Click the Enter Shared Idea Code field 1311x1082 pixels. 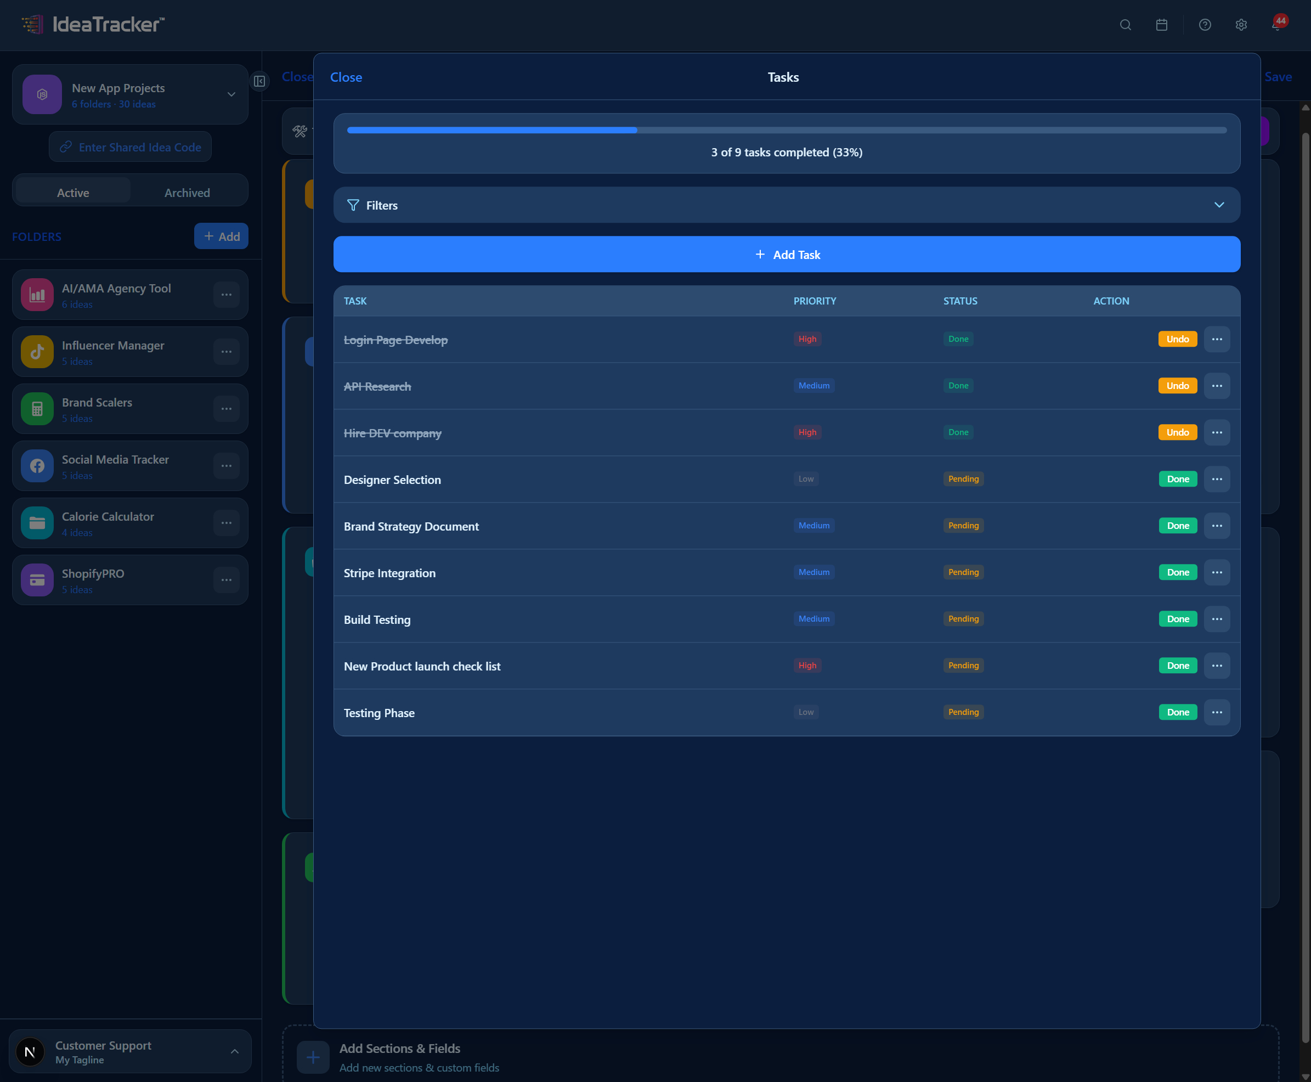point(129,146)
